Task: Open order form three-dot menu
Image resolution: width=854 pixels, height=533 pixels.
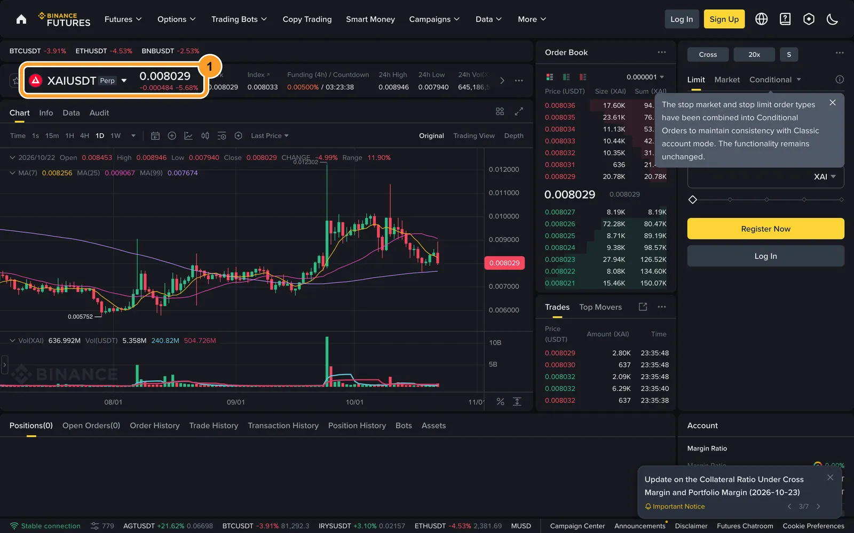Action: point(840,53)
